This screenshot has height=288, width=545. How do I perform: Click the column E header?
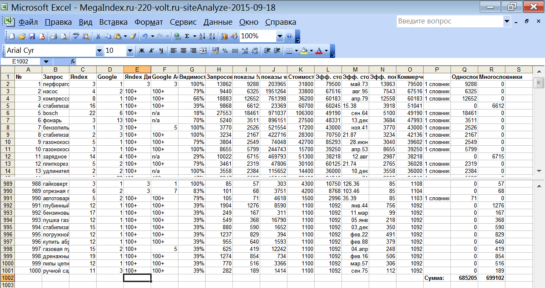click(137, 69)
